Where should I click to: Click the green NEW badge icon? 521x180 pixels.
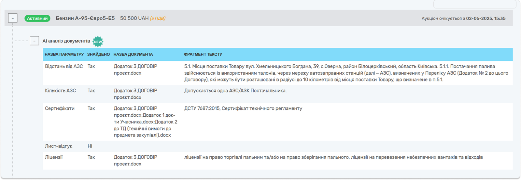pos(98,42)
